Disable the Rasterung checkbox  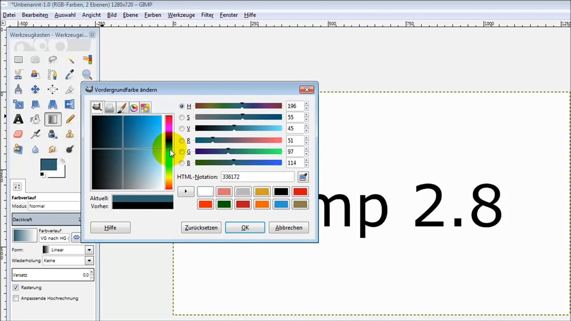pos(16,287)
